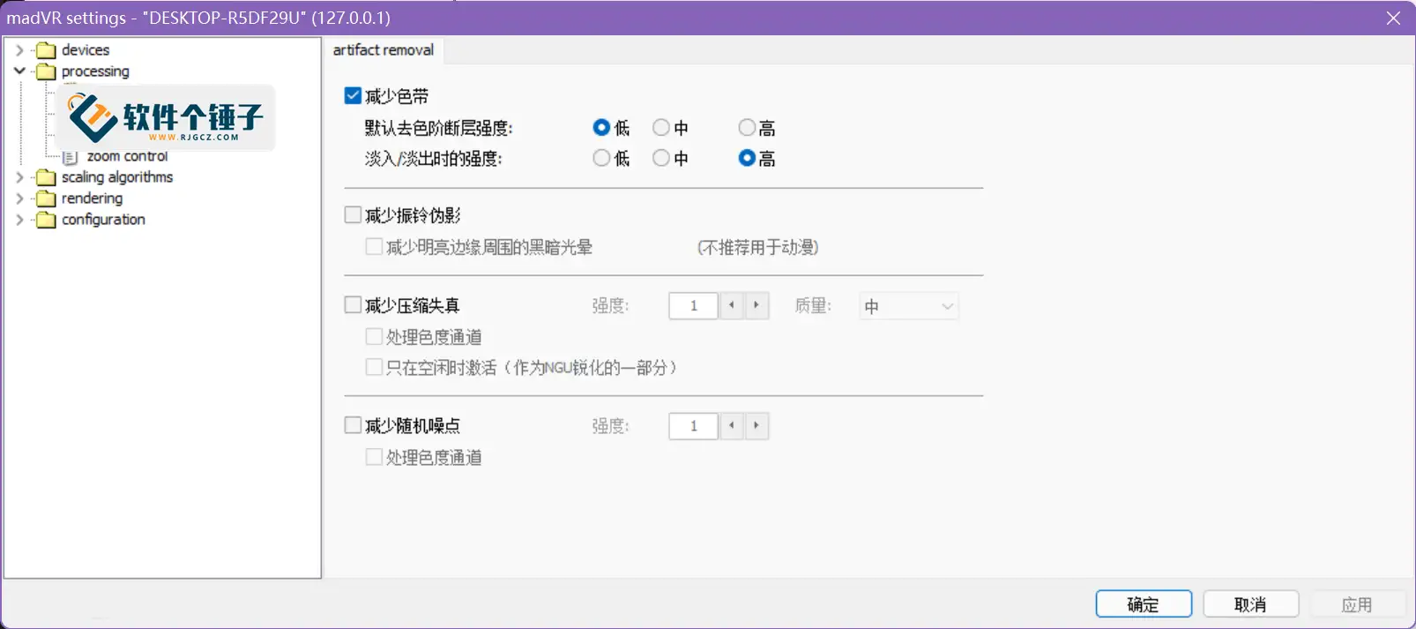Select the scaling algorithms label
Image resolution: width=1416 pixels, height=629 pixels.
tap(117, 177)
